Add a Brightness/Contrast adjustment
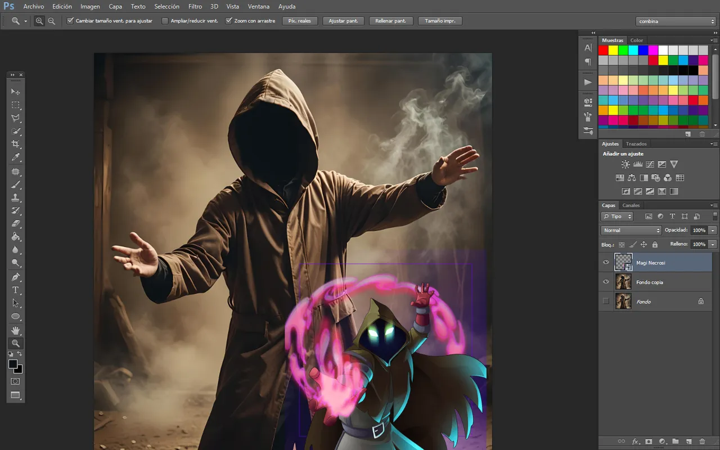720x450 pixels. point(625,164)
